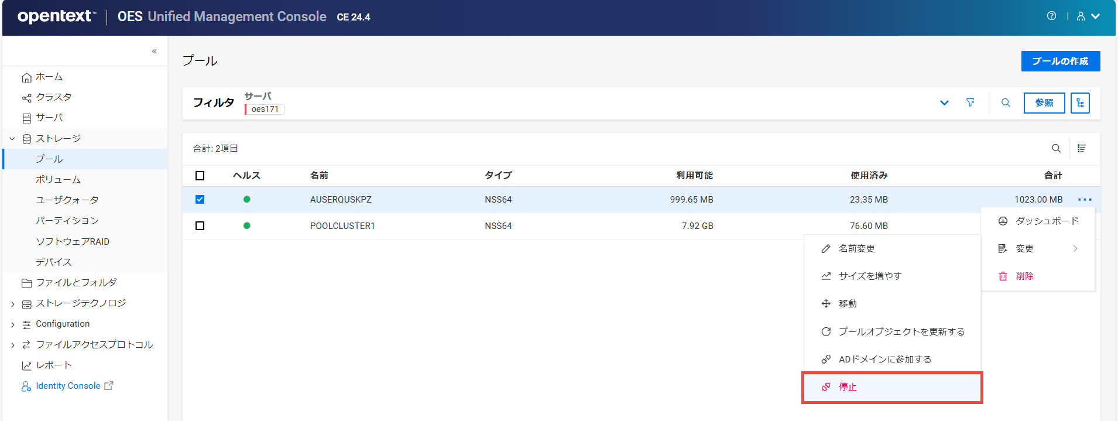Open the three-dot actions for AUSERQUSKPZ

click(x=1085, y=200)
